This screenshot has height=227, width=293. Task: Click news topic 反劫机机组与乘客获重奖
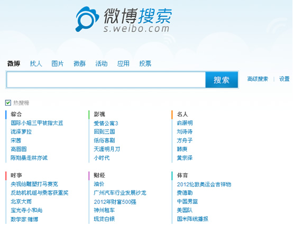coord(40,193)
